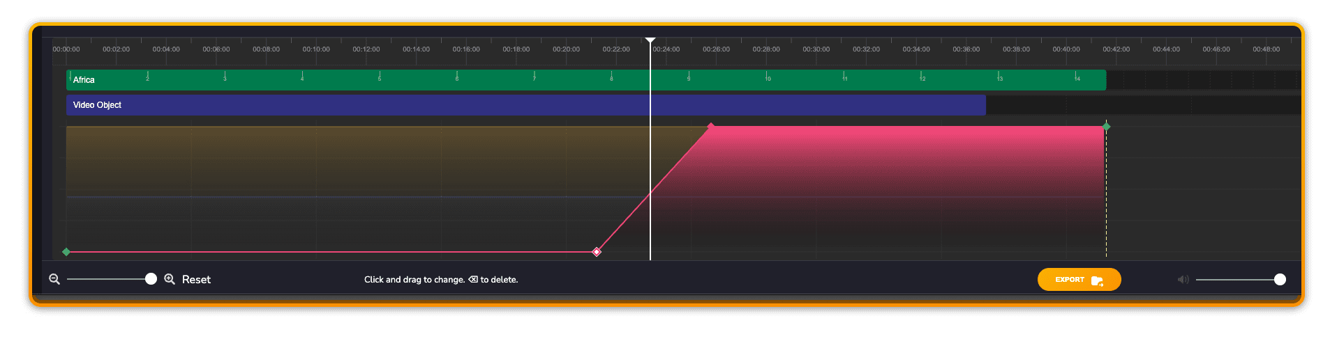Click the white playhead triangle handle
This screenshot has width=1330, height=341.
tap(650, 41)
